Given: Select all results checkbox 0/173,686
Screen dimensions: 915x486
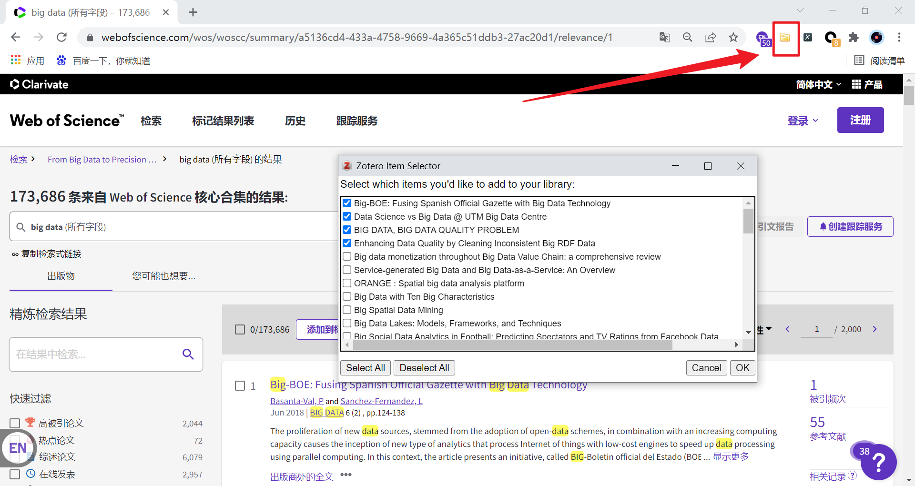Looking at the screenshot, I should (x=240, y=330).
